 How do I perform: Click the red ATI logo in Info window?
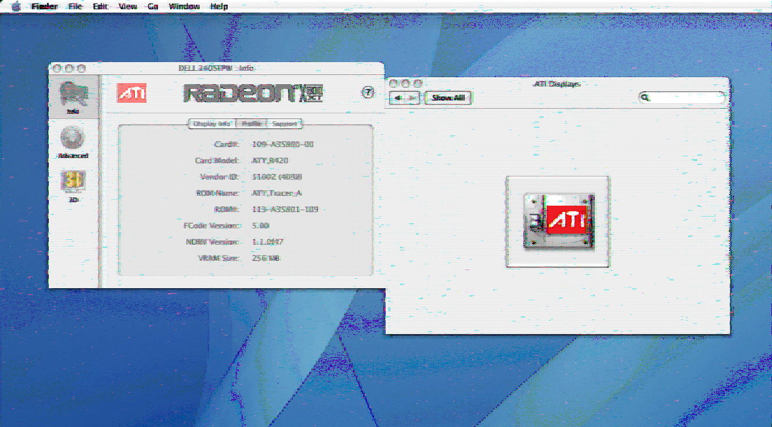pos(132,93)
